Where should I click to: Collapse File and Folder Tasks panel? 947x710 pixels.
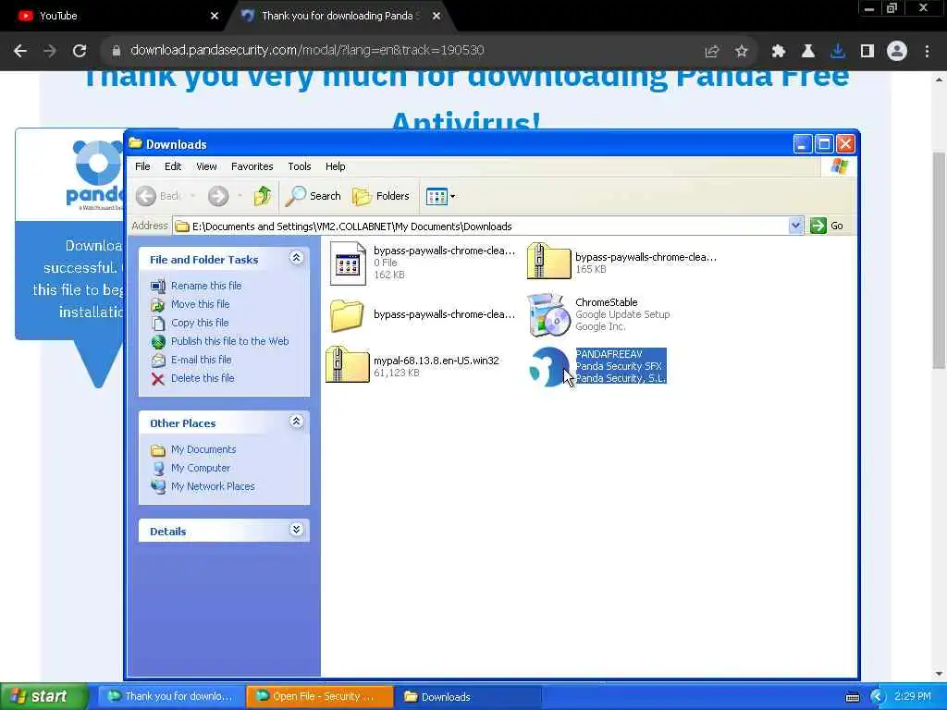coord(296,259)
